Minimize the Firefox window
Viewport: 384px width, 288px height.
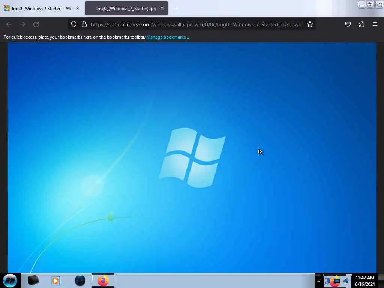[x=362, y=5]
